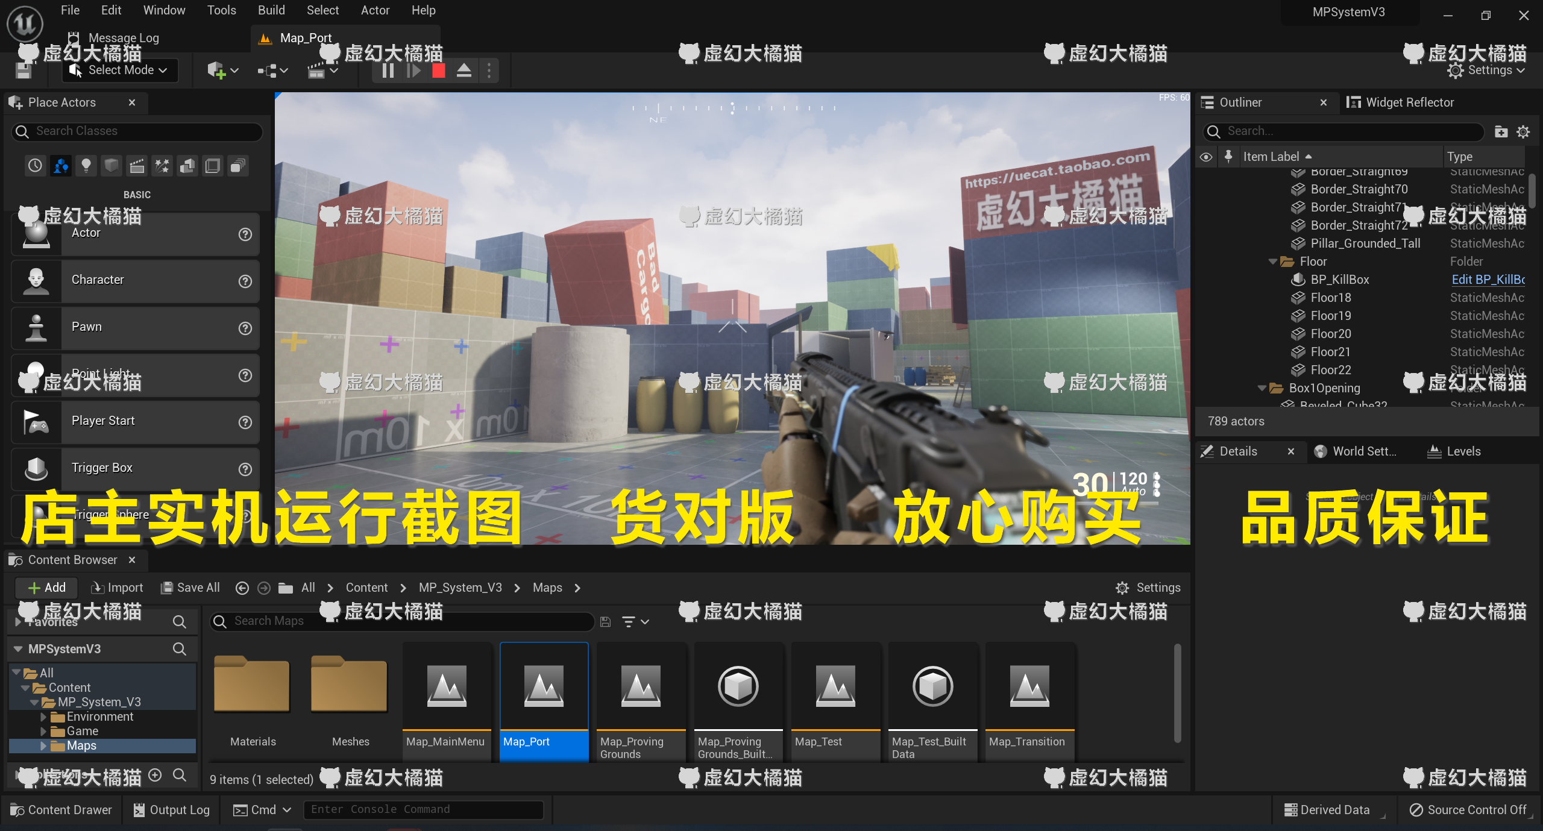Image resolution: width=1543 pixels, height=831 pixels.
Task: Click Outliner create folder icon
Action: 1501,131
